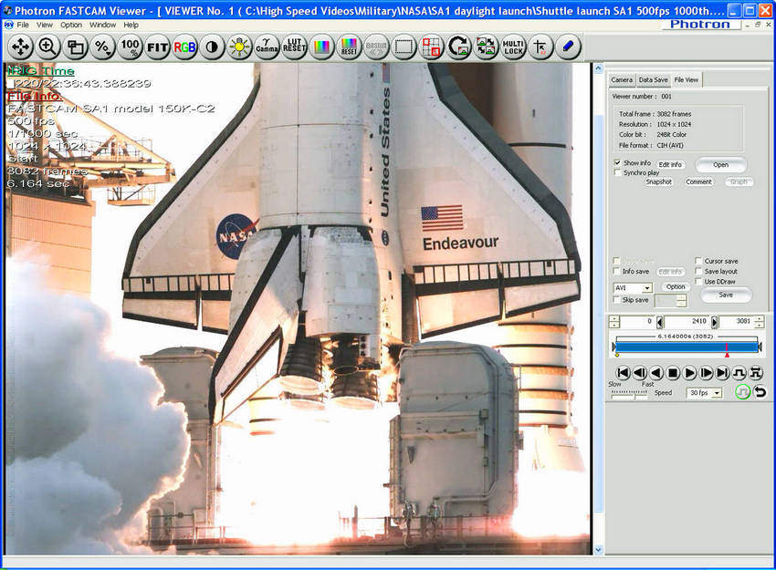Activate the zoom magnifier tool
The image size is (776, 570).
click(47, 47)
